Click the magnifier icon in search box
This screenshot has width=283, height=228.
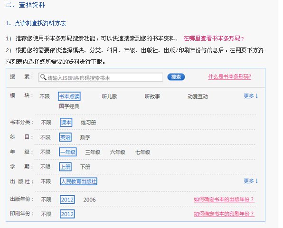[x=43, y=77]
